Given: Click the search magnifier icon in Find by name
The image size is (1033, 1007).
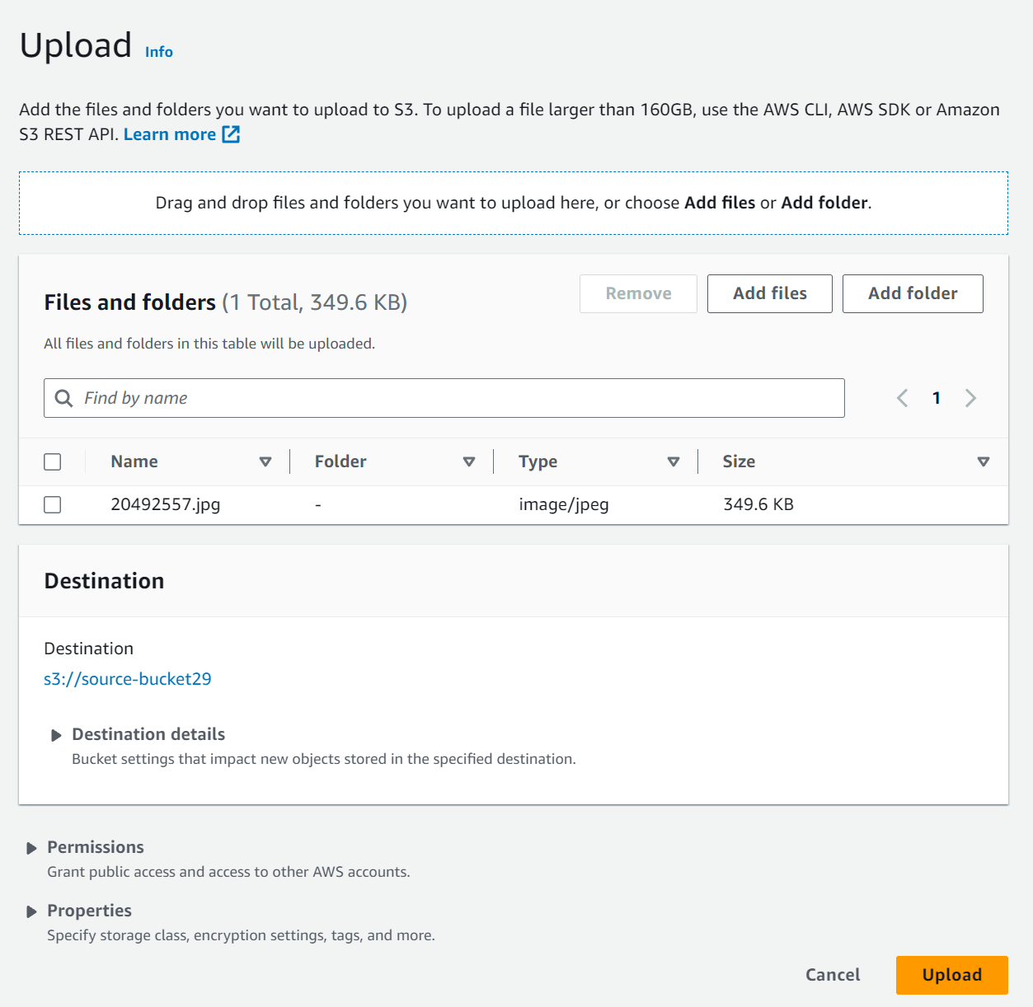Looking at the screenshot, I should tap(63, 398).
